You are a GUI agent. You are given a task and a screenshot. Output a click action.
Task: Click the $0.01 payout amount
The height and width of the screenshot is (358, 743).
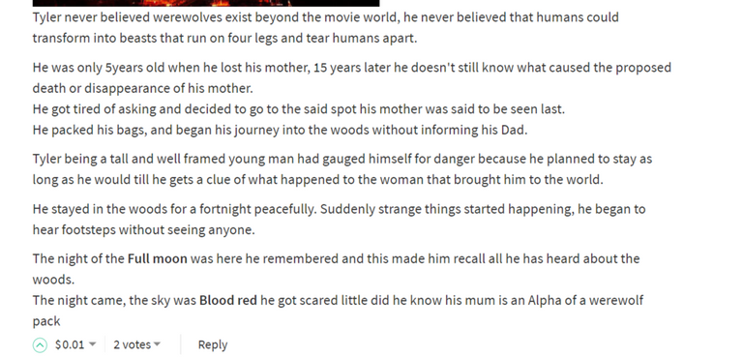(x=70, y=344)
